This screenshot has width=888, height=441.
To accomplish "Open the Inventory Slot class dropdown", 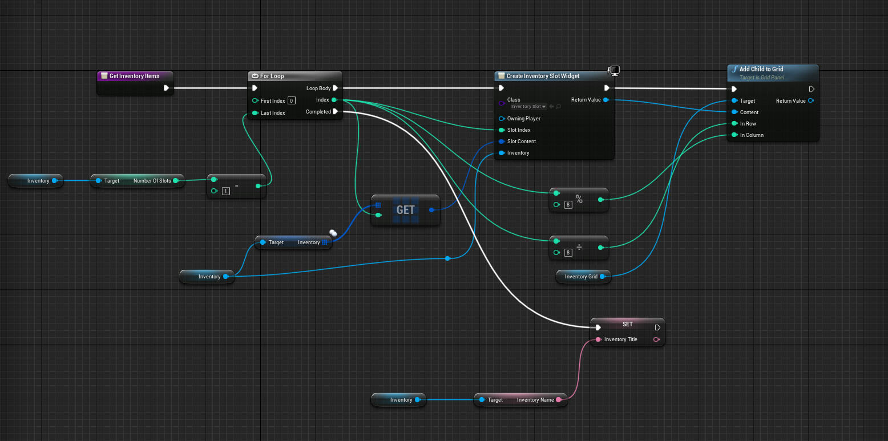I will point(526,106).
